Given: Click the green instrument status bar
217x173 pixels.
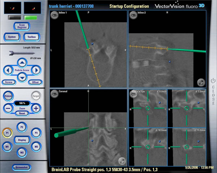Looking at the screenshot, I should click(x=31, y=18).
